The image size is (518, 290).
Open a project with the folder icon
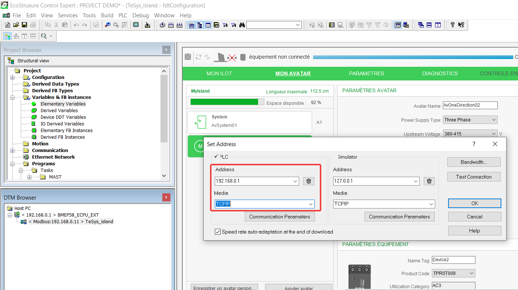16,25
